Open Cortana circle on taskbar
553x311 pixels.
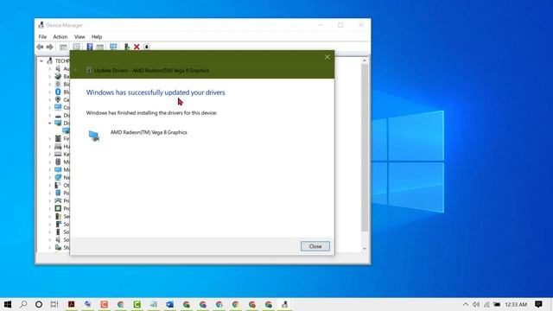[x=39, y=304]
